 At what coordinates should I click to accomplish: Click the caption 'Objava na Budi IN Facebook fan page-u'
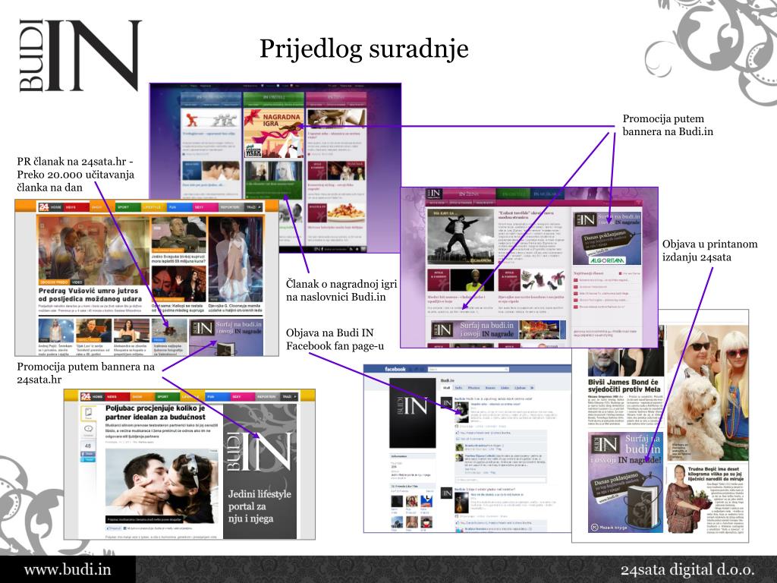(335, 339)
